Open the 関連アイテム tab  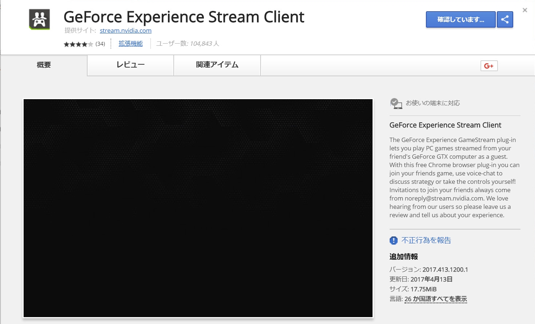tap(217, 65)
